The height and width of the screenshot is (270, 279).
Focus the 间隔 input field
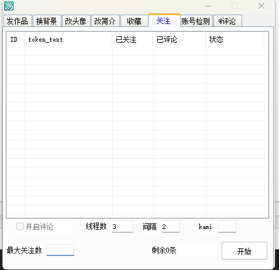click(171, 227)
